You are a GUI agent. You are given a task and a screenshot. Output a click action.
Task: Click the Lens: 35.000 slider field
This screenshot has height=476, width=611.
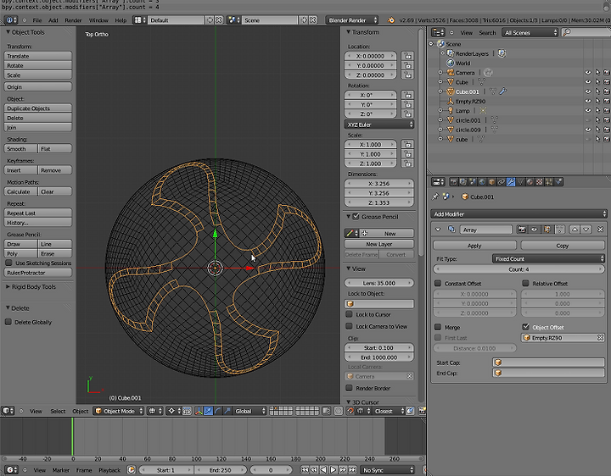[x=379, y=283]
